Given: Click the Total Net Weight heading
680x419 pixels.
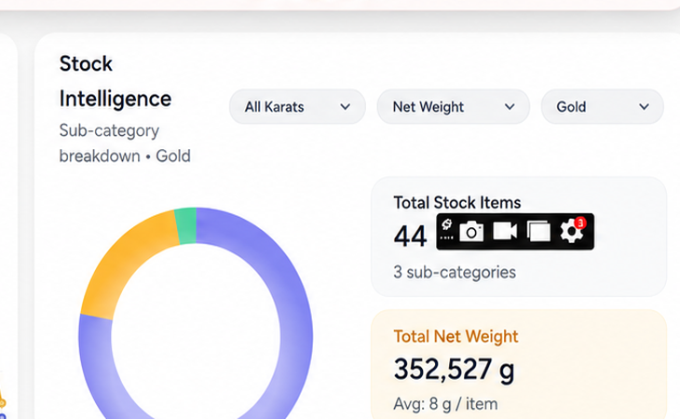Looking at the screenshot, I should click(x=456, y=337).
